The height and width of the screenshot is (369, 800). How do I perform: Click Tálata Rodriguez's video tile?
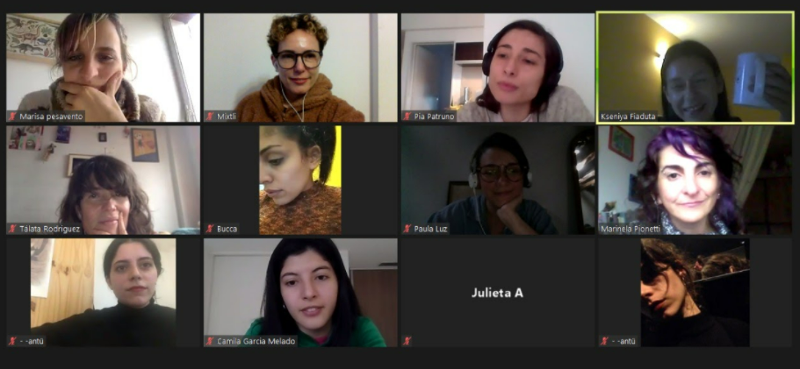(x=103, y=181)
